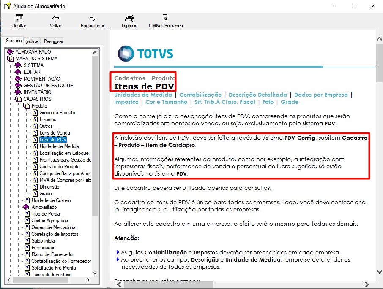The width and height of the screenshot is (383, 289).
Task: Select Premissas para Gestão tree item
Action: [66, 160]
